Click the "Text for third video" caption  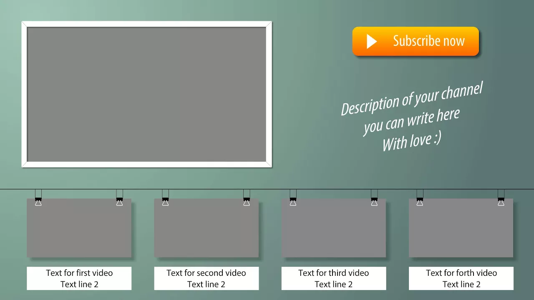333,273
